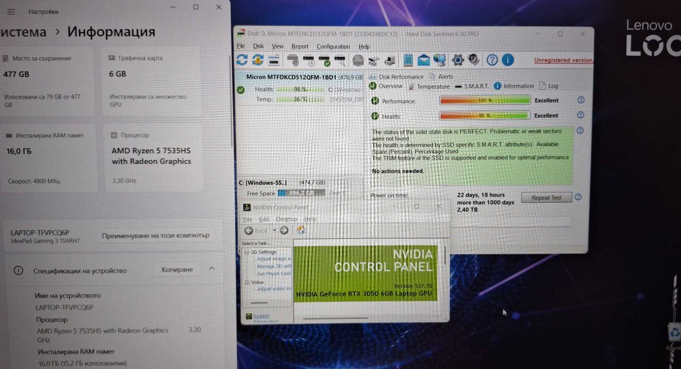Click the notepad report icon in toolbar

click(x=408, y=60)
